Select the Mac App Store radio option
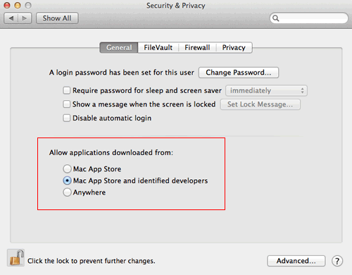The height and width of the screenshot is (275, 352). coord(67,169)
